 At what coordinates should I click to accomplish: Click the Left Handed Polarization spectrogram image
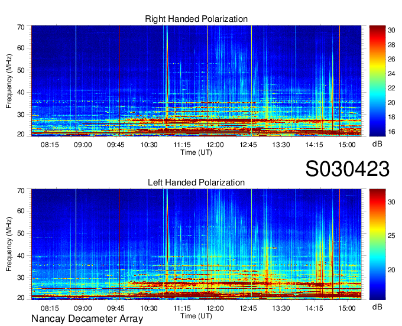click(x=196, y=244)
